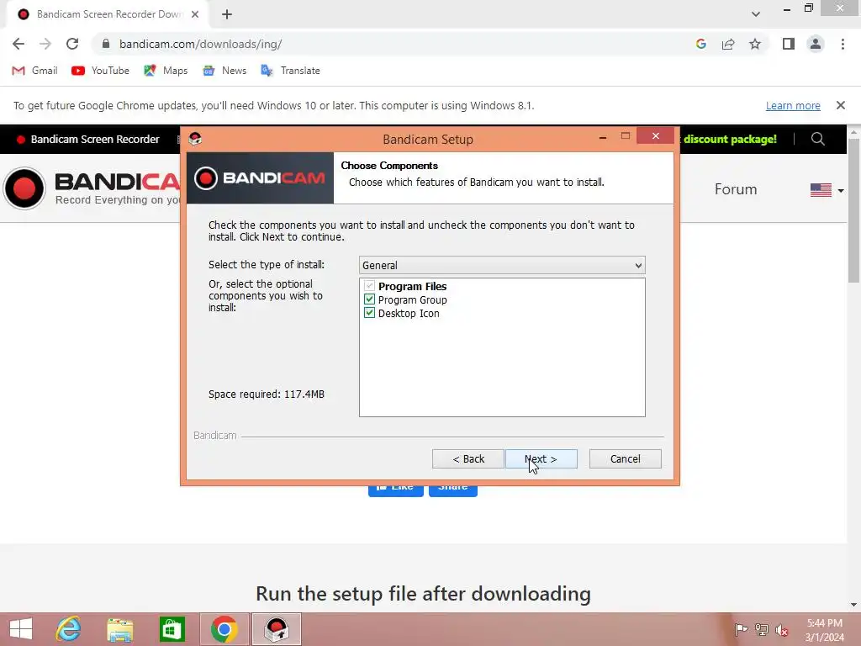Toggle the Program Group checkbox
The height and width of the screenshot is (646, 861).
coord(370,299)
